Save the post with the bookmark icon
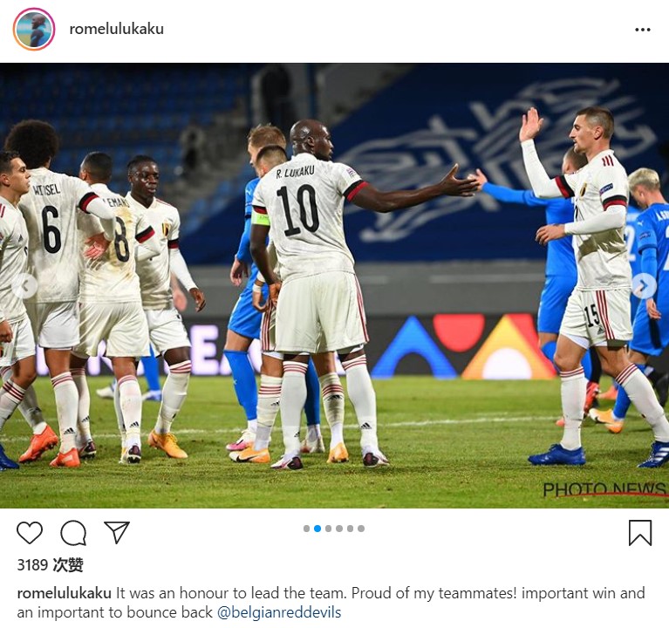 click(x=640, y=532)
